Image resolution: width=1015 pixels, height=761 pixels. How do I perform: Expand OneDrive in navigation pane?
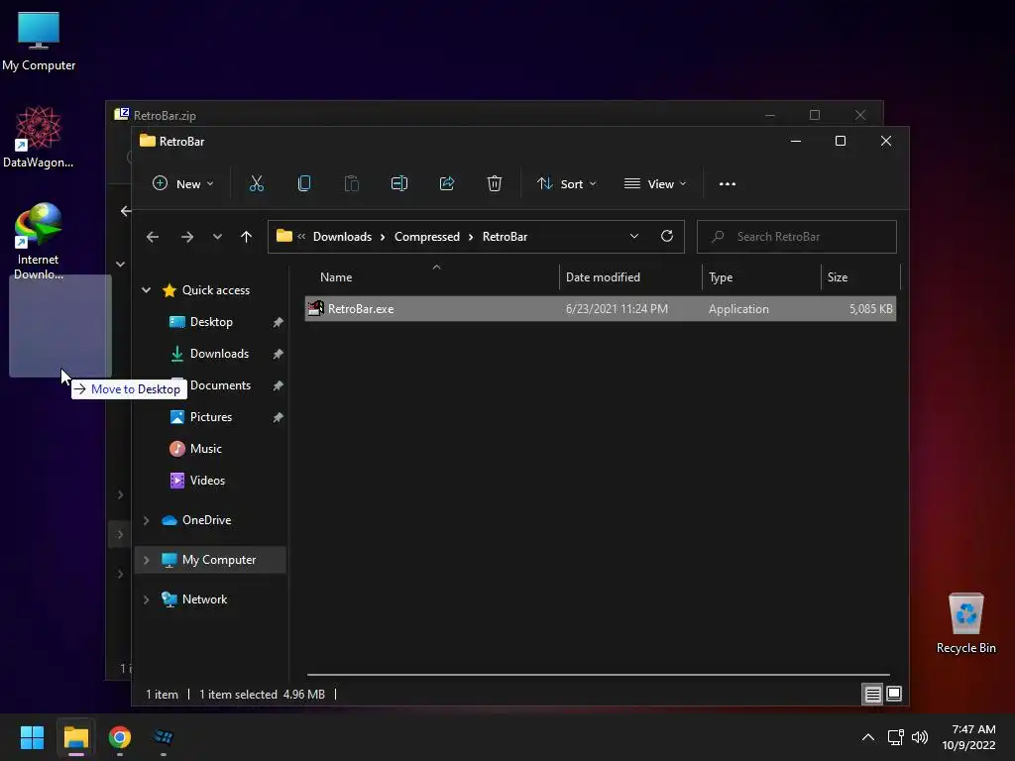pyautogui.click(x=147, y=520)
